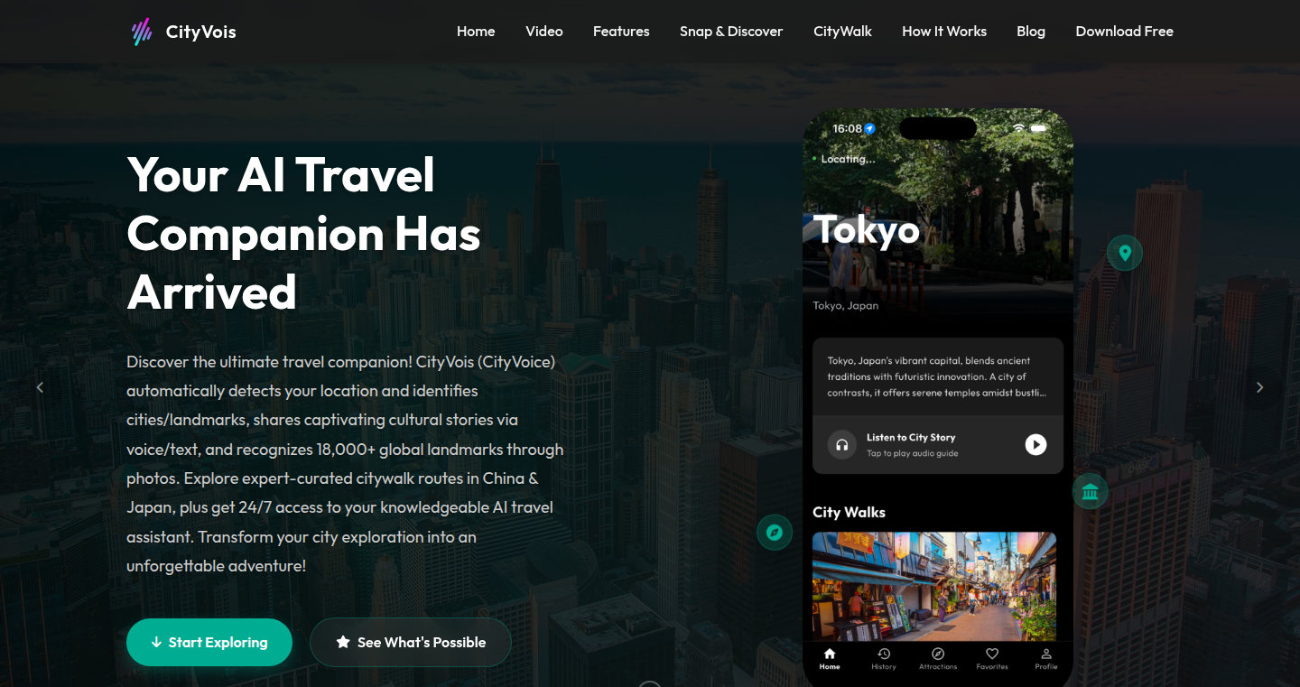Viewport: 1300px width, 687px height.
Task: Go to previous slide arrow
Action: [40, 387]
